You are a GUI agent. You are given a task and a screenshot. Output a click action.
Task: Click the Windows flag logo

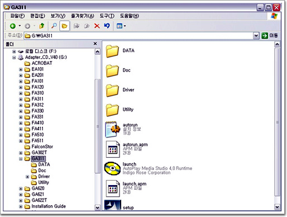tap(274, 16)
